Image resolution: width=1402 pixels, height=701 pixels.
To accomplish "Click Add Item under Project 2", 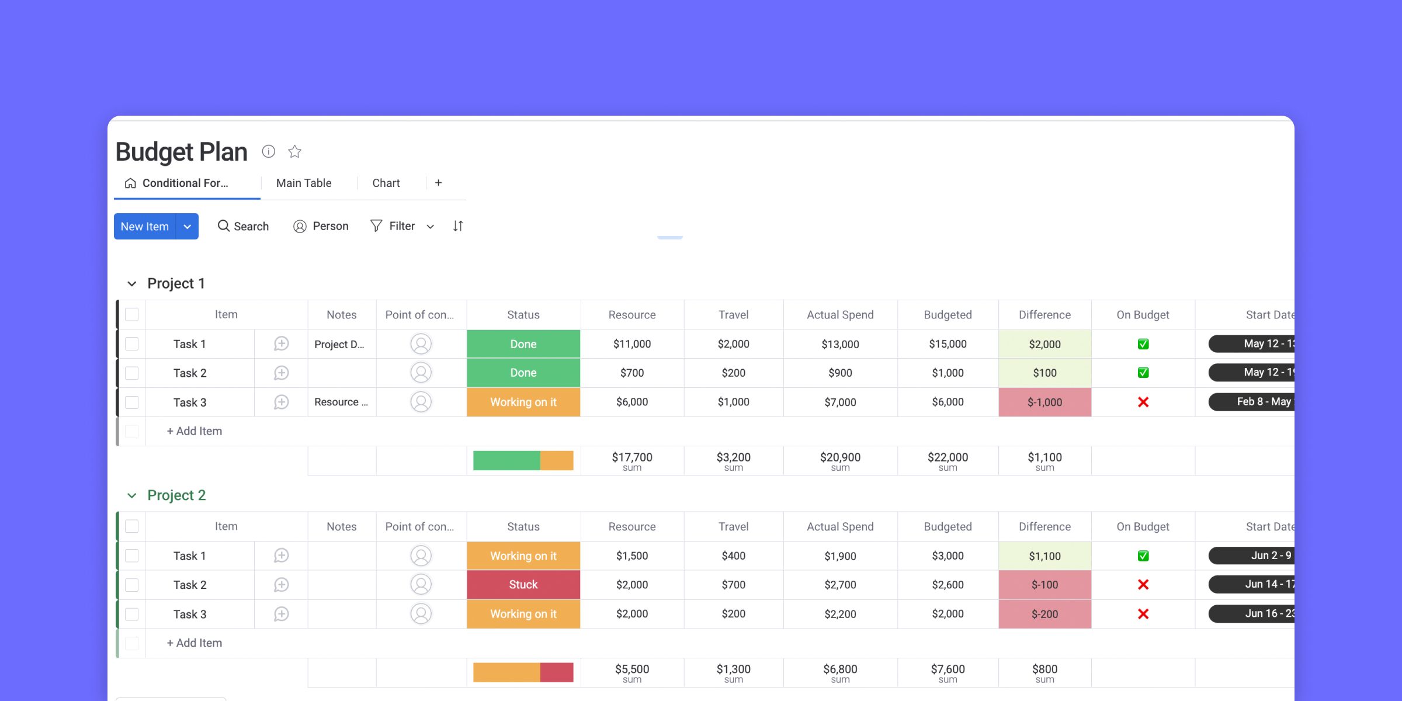I will pos(194,643).
